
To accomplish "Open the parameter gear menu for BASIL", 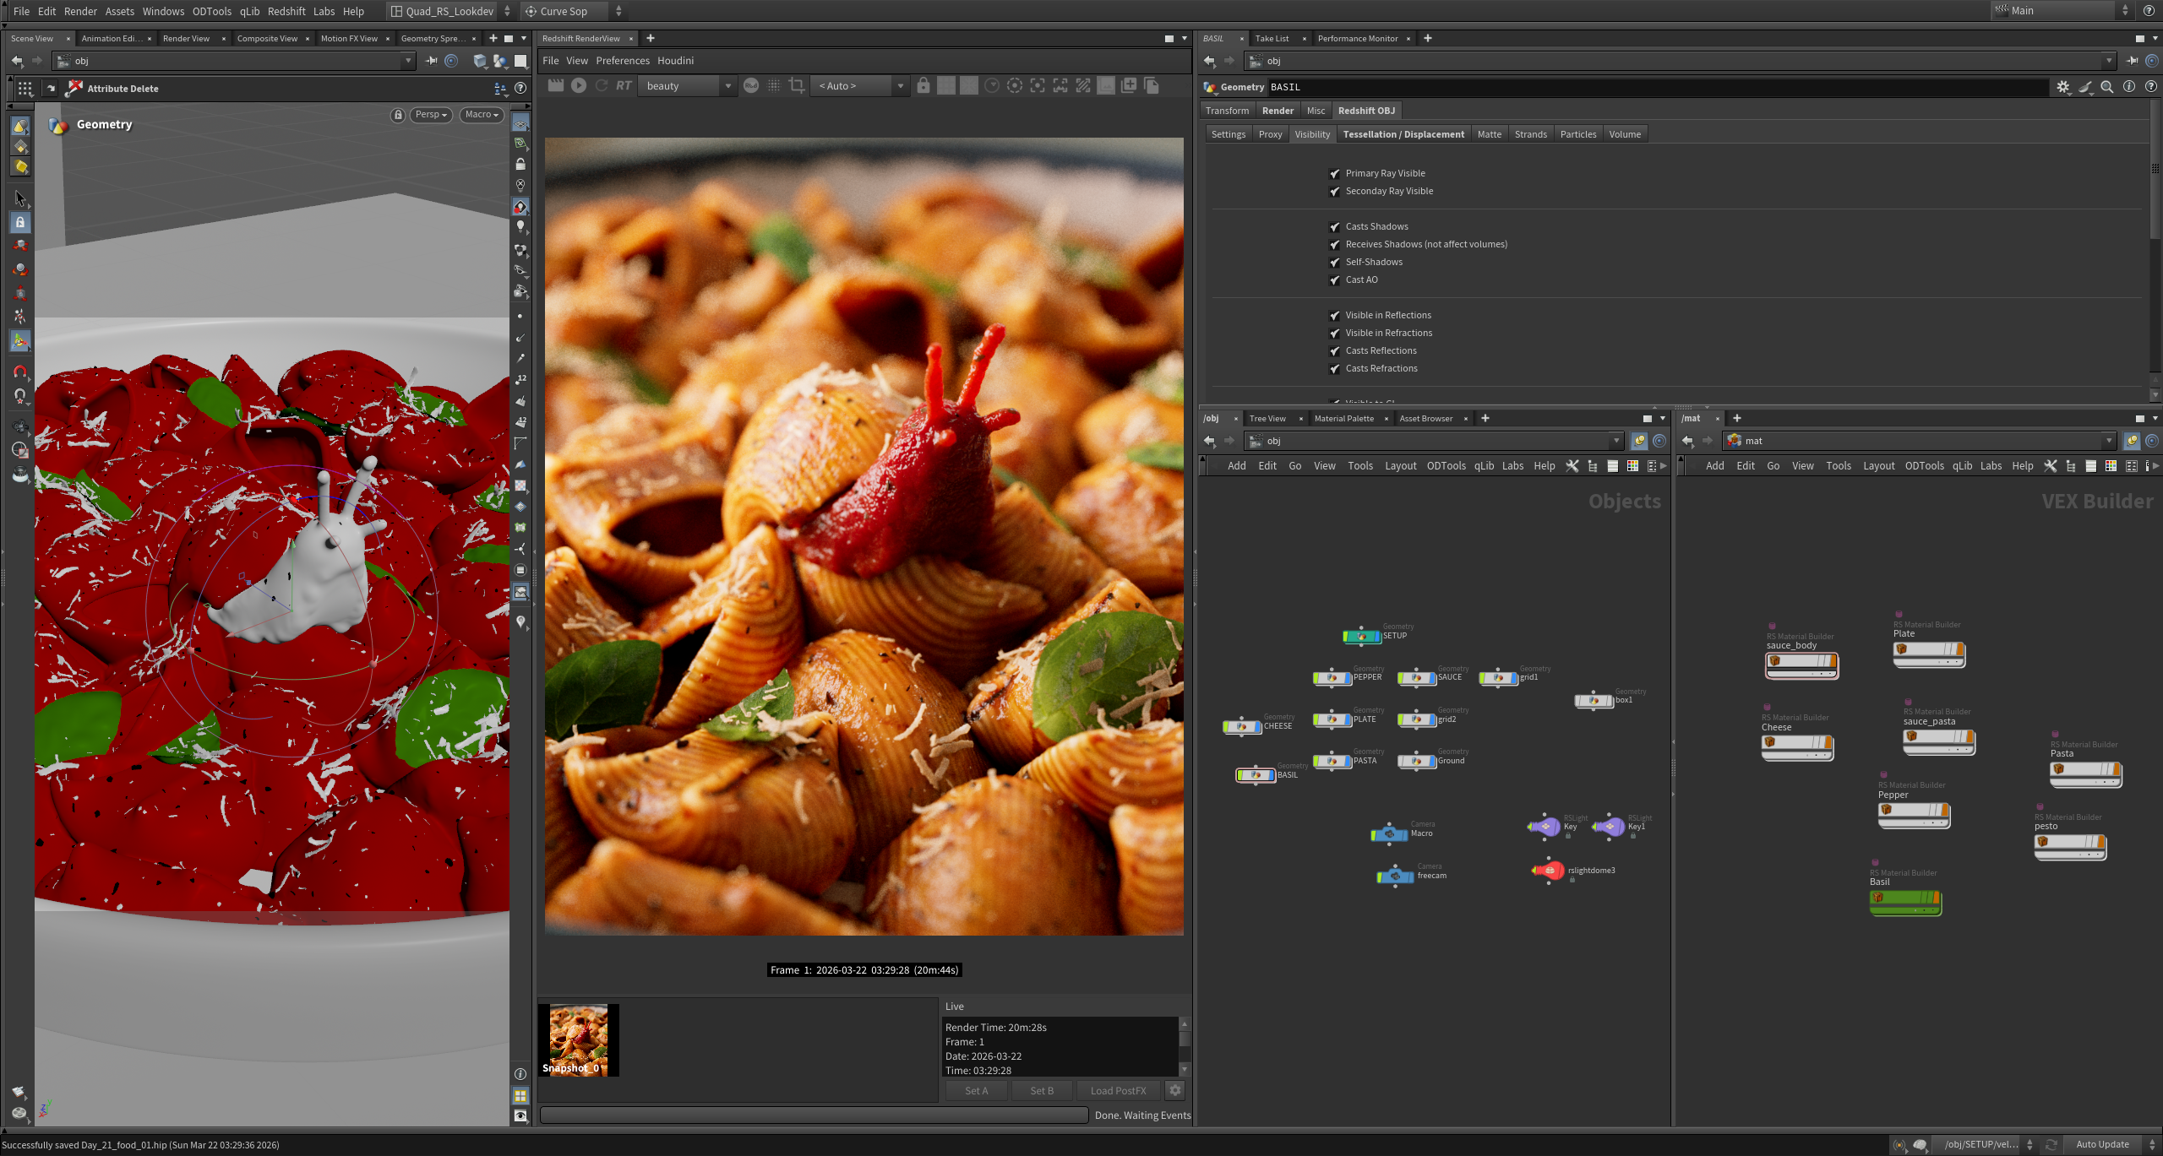I will pos(2063,87).
